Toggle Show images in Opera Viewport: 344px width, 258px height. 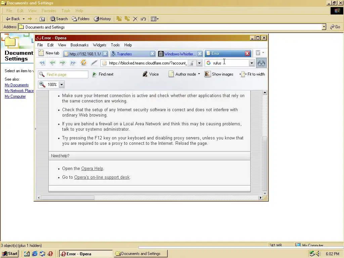click(x=219, y=74)
